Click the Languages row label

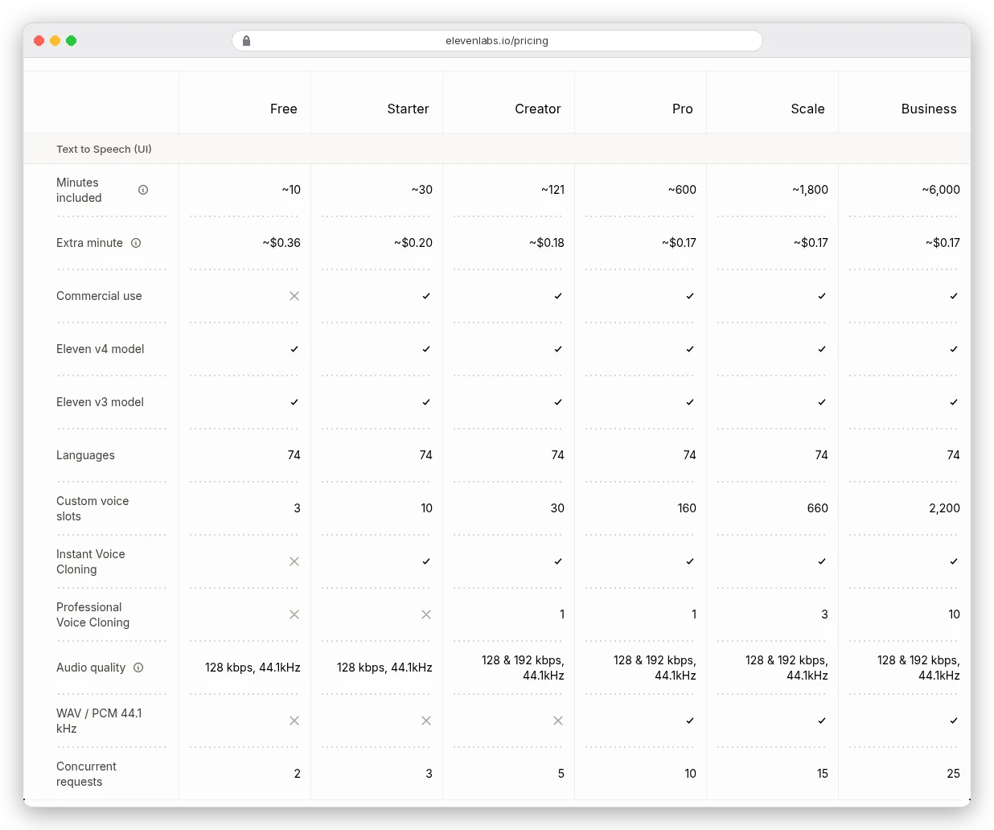click(85, 455)
